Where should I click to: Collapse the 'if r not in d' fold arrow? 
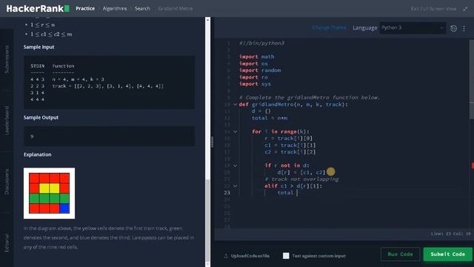(236, 165)
